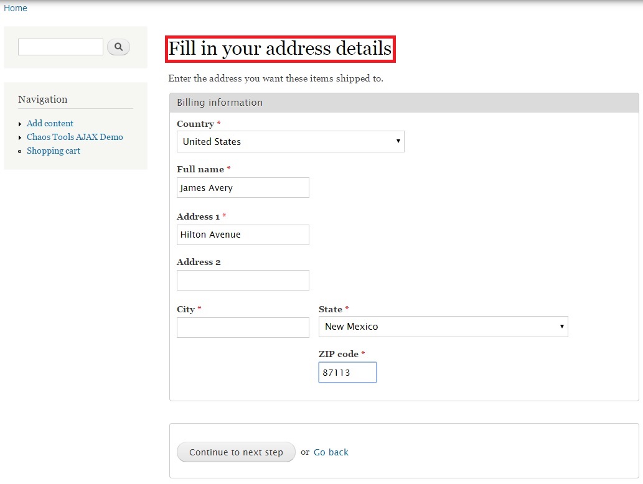The width and height of the screenshot is (643, 484).
Task: Open Chaos Tools AJAX Demo link
Action: pyautogui.click(x=75, y=137)
